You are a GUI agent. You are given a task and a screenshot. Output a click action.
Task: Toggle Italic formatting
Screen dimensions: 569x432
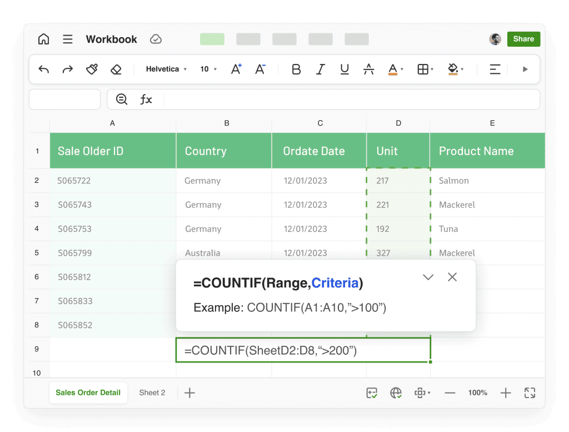tap(320, 69)
